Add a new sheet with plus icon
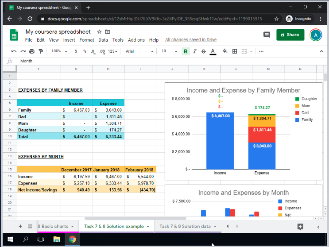Screen dimensions: 329x247 click(20, 226)
